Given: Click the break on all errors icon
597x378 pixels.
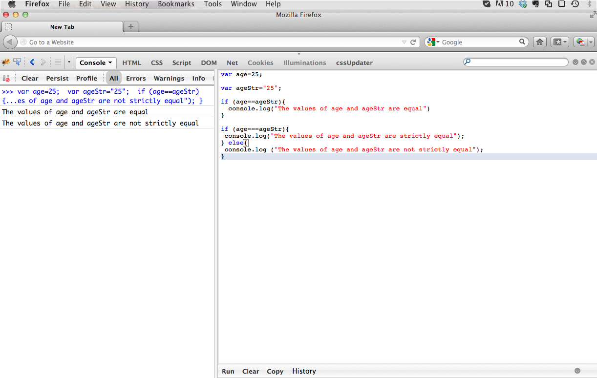Looking at the screenshot, I should [x=7, y=78].
